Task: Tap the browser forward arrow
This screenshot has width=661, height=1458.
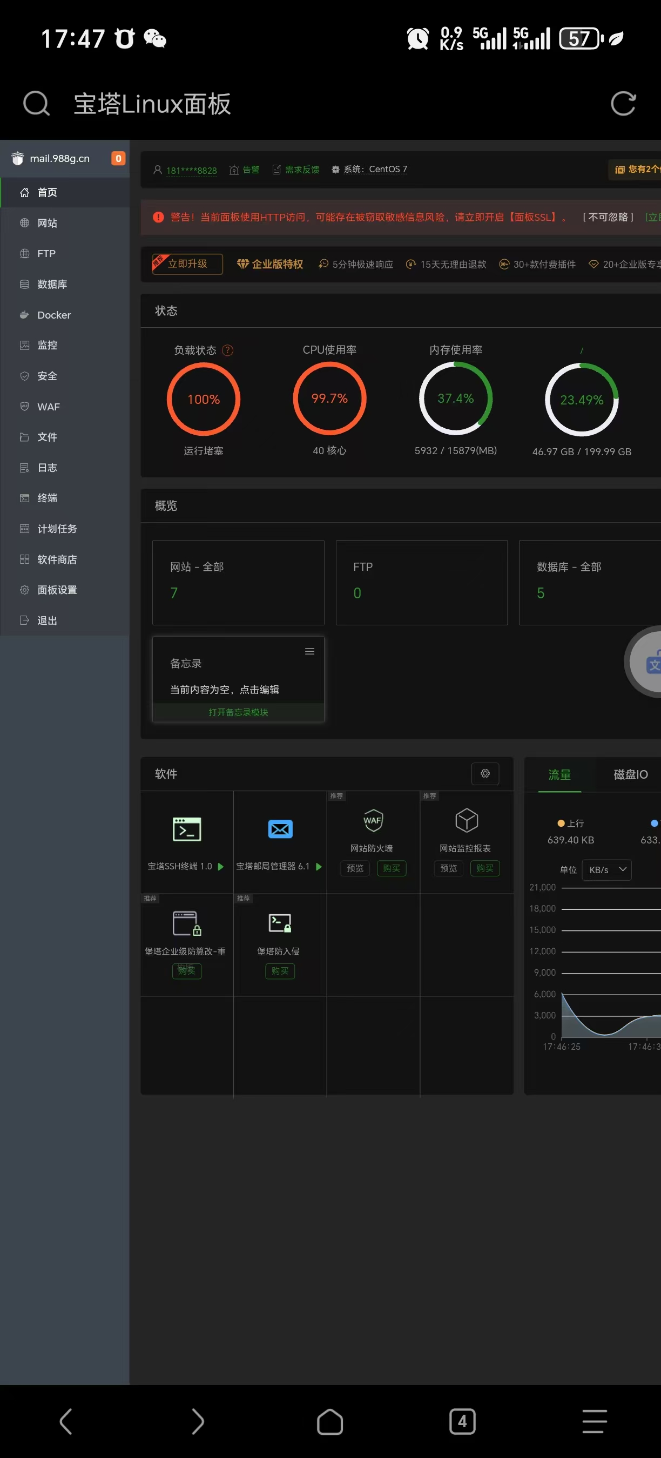Action: (198, 1421)
